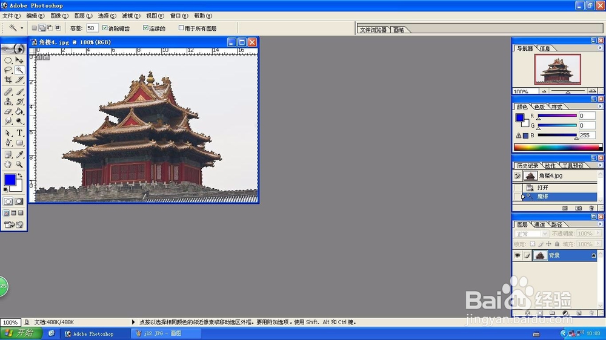The width and height of the screenshot is (606, 340).
Task: Select the Crop tool
Action: [x=8, y=80]
